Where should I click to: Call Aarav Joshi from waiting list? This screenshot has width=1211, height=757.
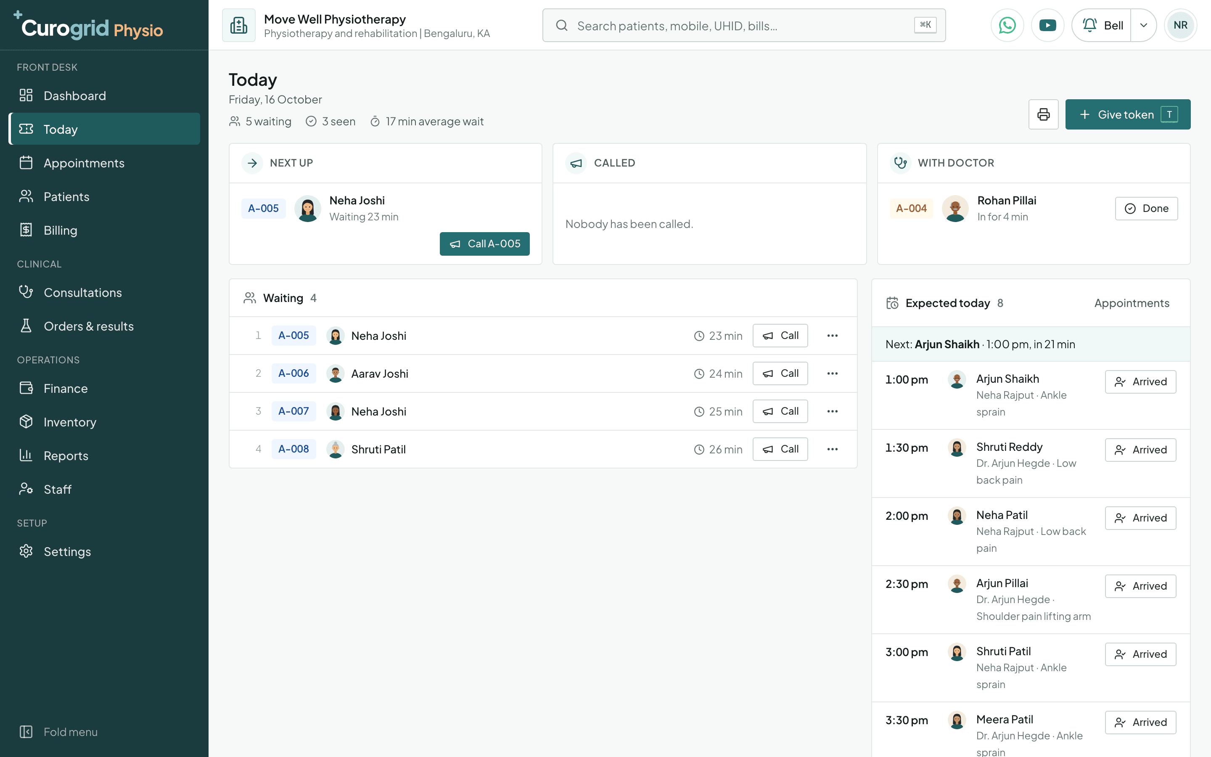(780, 373)
